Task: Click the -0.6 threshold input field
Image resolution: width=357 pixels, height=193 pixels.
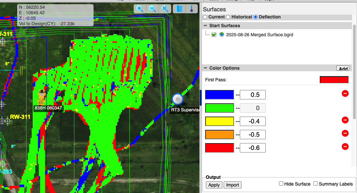Action: coord(253,148)
